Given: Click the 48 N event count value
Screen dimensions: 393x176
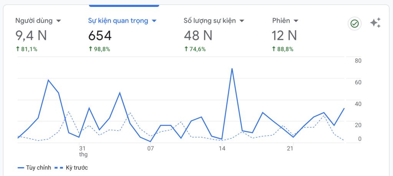Looking at the screenshot, I should pyautogui.click(x=198, y=36).
